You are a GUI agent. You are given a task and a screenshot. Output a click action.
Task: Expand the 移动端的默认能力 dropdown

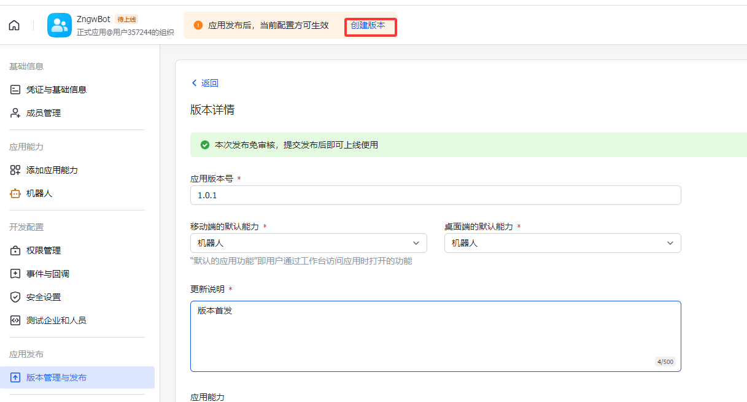click(x=308, y=243)
